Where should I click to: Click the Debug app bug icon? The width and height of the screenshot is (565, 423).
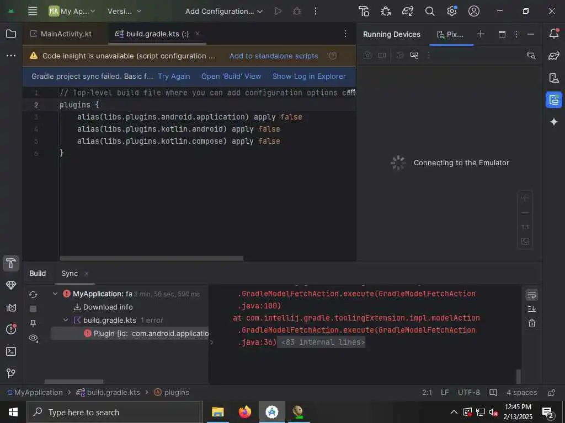point(296,11)
